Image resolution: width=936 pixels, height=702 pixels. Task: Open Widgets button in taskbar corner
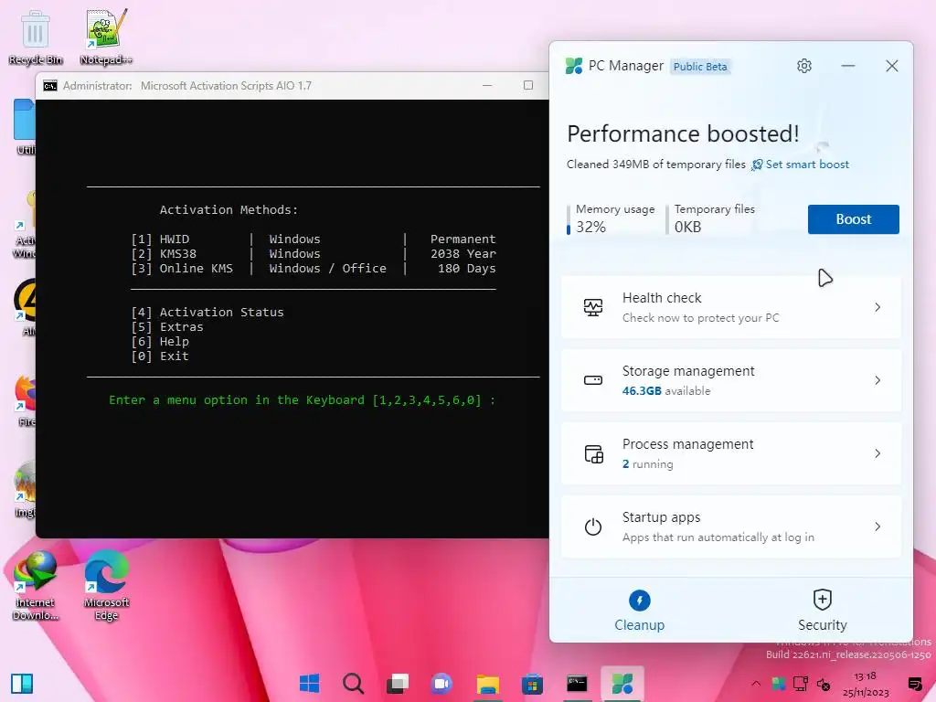pyautogui.click(x=22, y=684)
